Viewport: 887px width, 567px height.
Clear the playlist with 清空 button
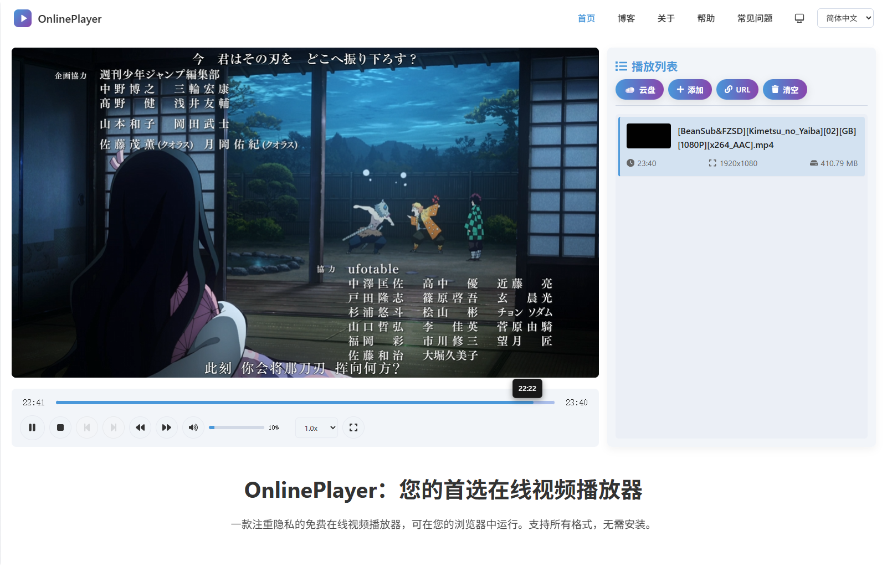pyautogui.click(x=785, y=89)
